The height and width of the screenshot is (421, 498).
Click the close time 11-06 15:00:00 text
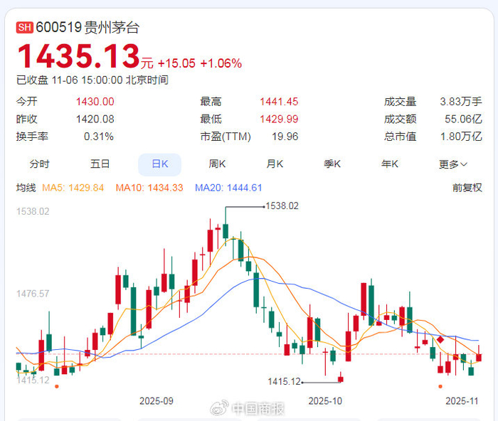87,80
